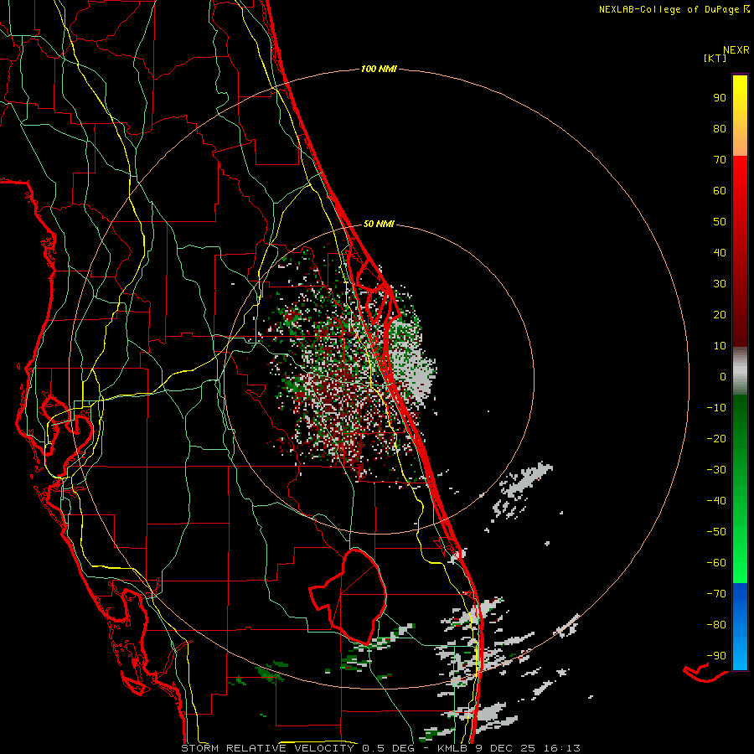Screen dimensions: 754x754
Task: Click the positive 60 knot scale label
Action: click(720, 191)
